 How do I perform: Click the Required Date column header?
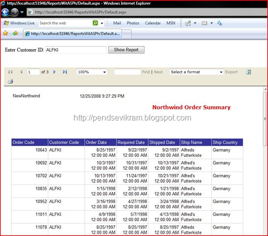[132, 143]
